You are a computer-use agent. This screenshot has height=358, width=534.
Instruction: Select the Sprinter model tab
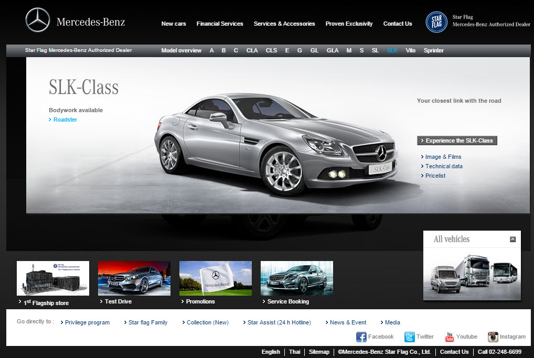[x=433, y=50]
